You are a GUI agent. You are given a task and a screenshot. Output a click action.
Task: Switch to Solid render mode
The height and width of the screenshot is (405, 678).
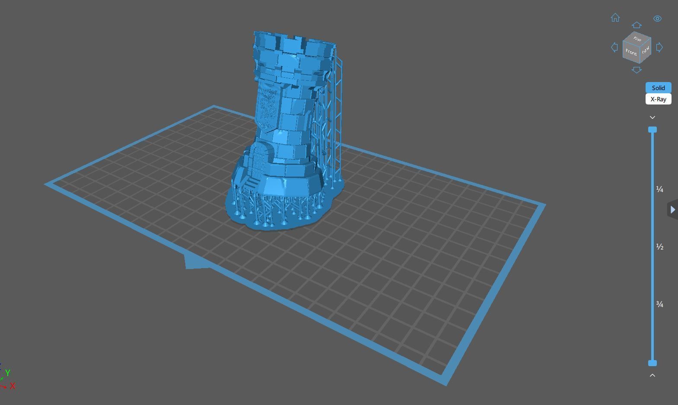click(658, 88)
